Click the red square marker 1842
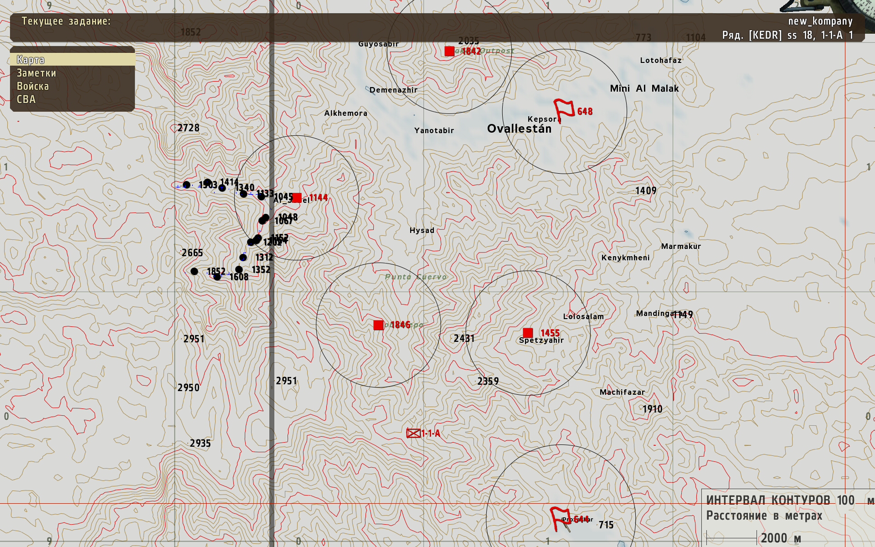 (x=449, y=51)
